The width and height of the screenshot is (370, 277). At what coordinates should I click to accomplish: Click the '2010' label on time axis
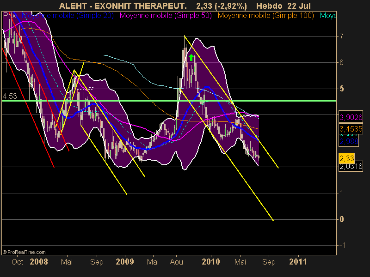pos(211,262)
